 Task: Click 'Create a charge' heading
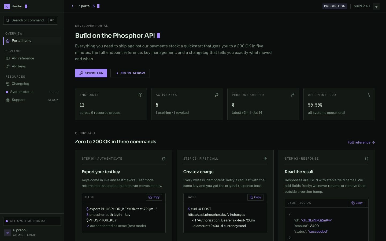coord(198,172)
